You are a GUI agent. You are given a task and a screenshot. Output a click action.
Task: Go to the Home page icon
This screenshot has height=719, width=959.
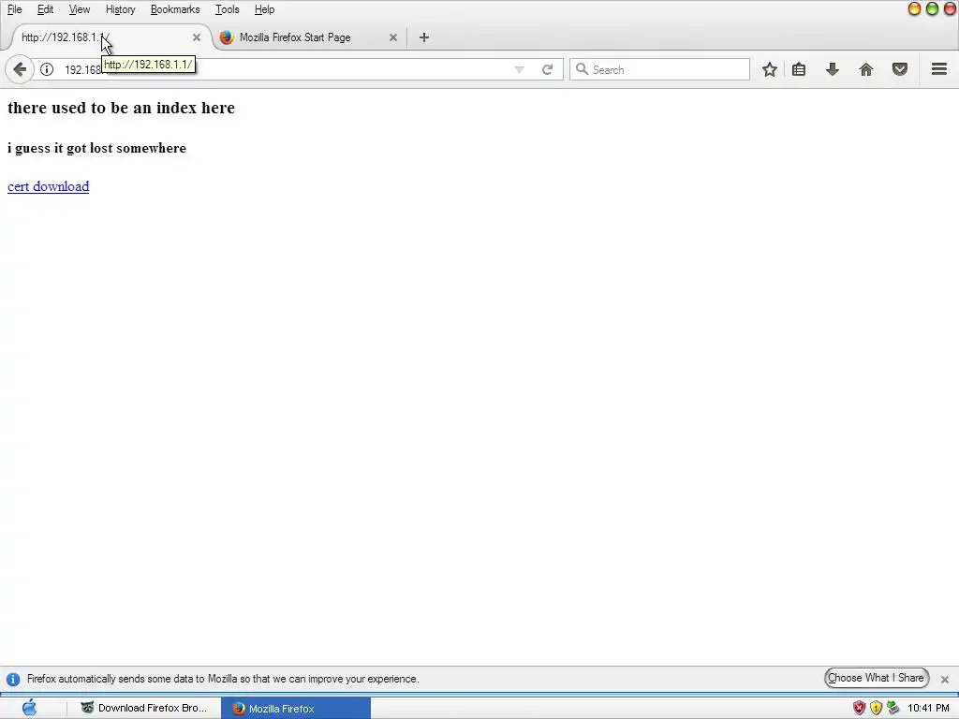point(866,69)
